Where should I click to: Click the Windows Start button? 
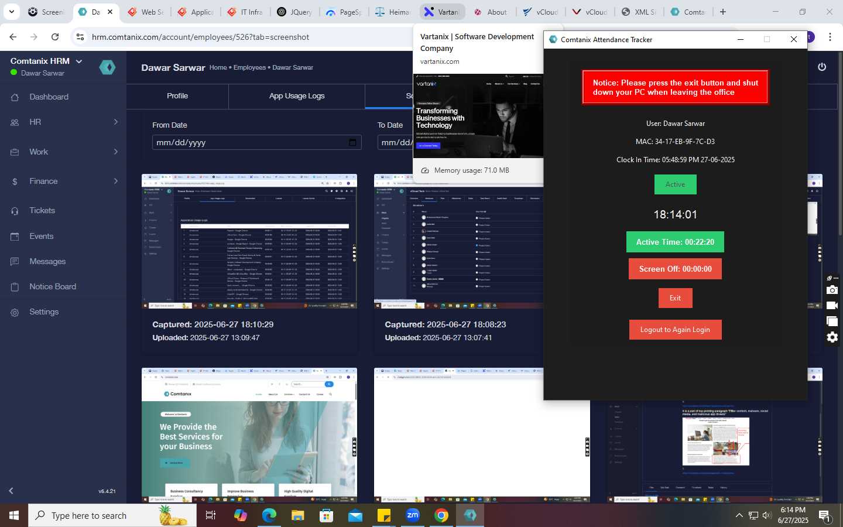click(14, 515)
